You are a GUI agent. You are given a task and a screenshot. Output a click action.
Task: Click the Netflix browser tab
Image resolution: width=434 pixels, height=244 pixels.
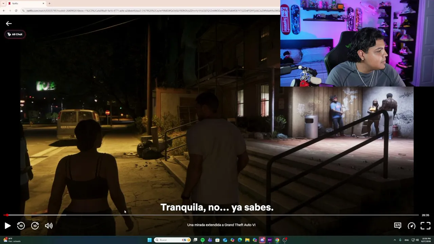(26, 3)
